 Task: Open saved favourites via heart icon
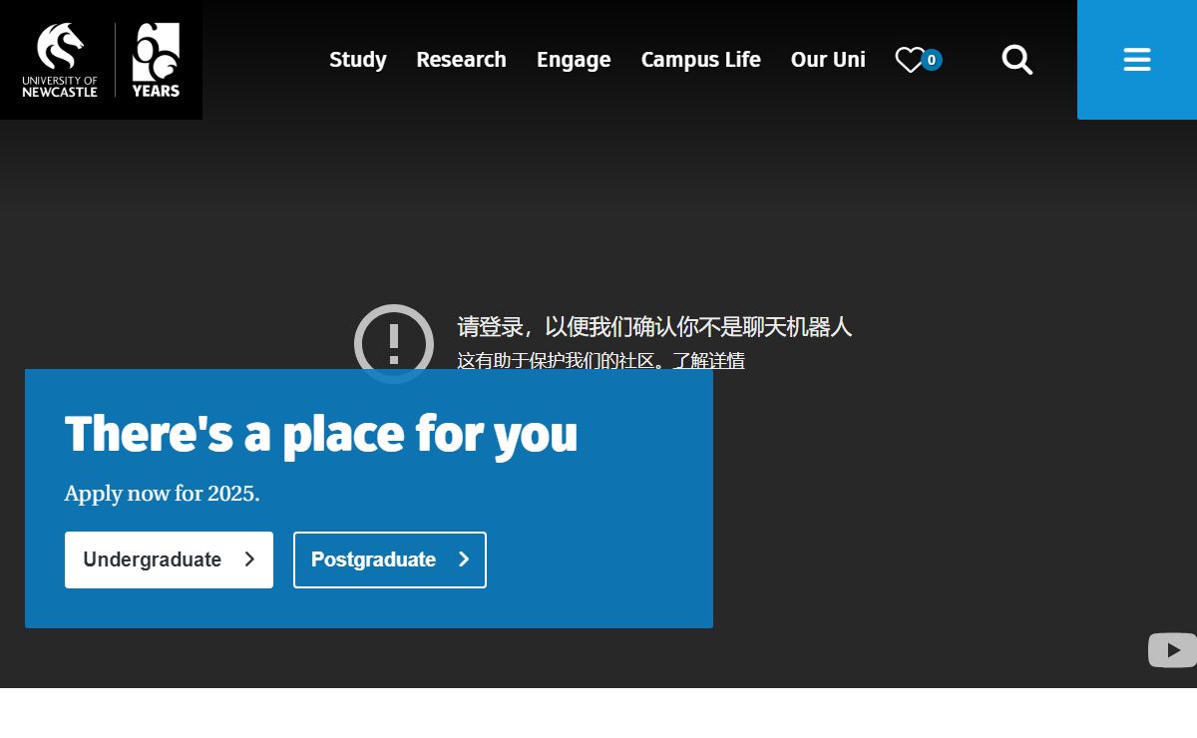[909, 60]
